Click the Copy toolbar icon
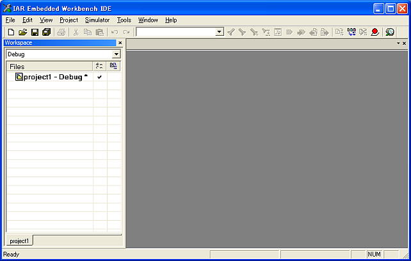 tap(88, 32)
